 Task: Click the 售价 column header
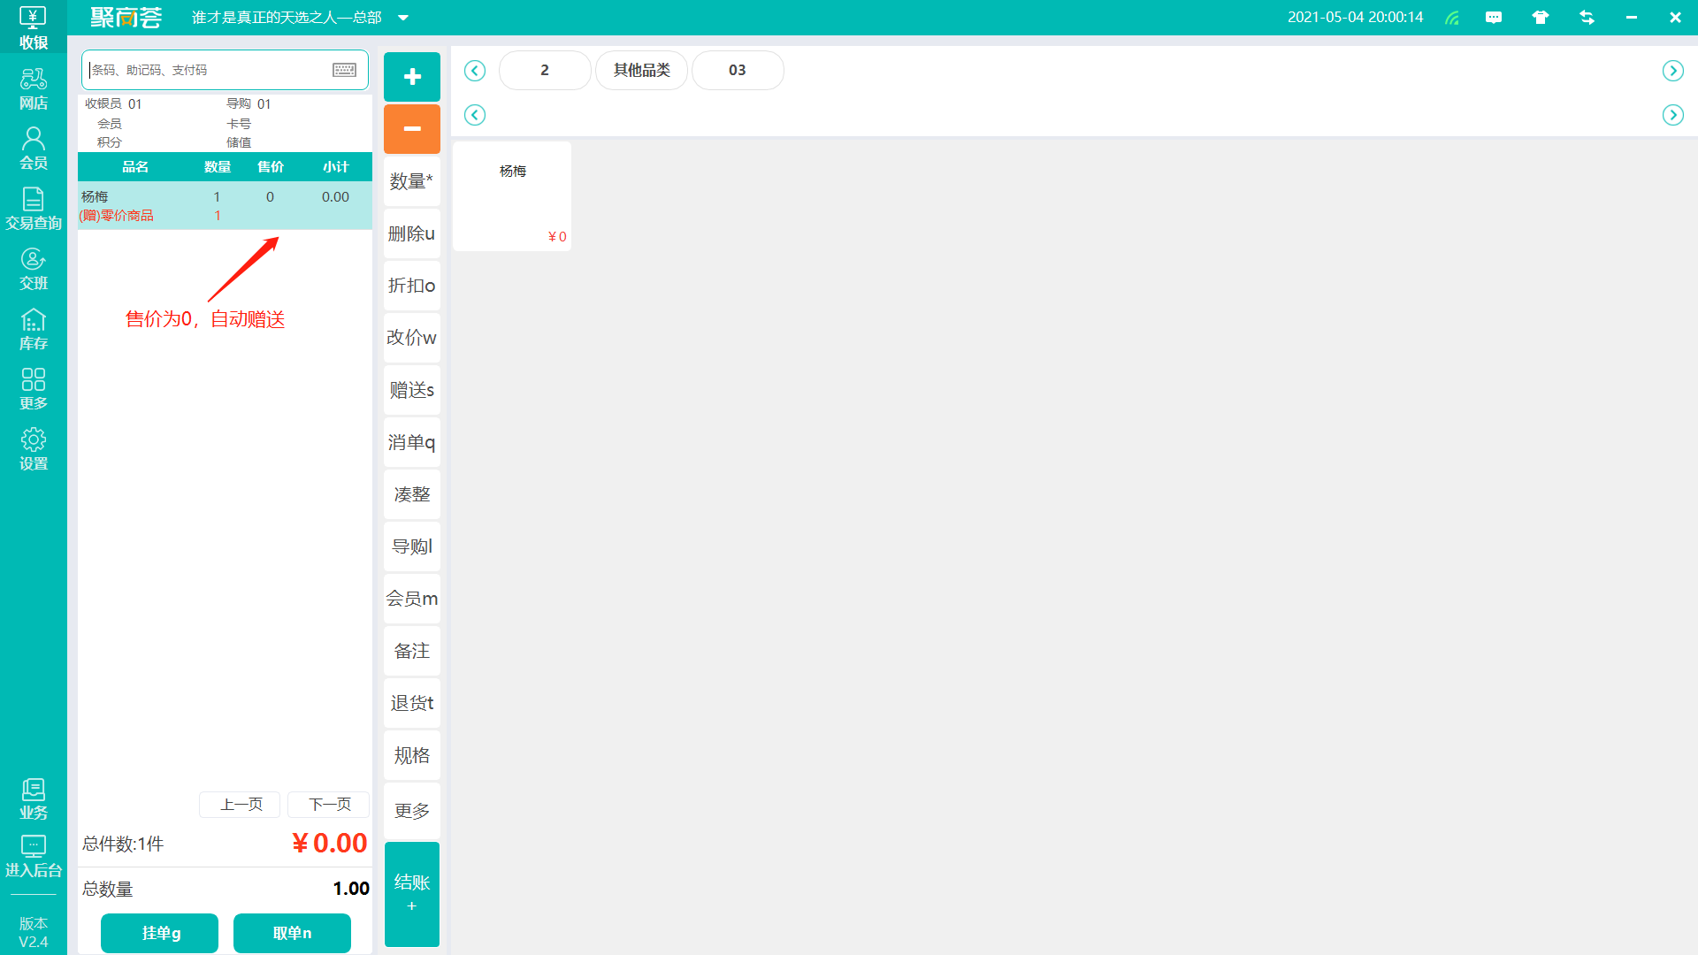pos(271,167)
